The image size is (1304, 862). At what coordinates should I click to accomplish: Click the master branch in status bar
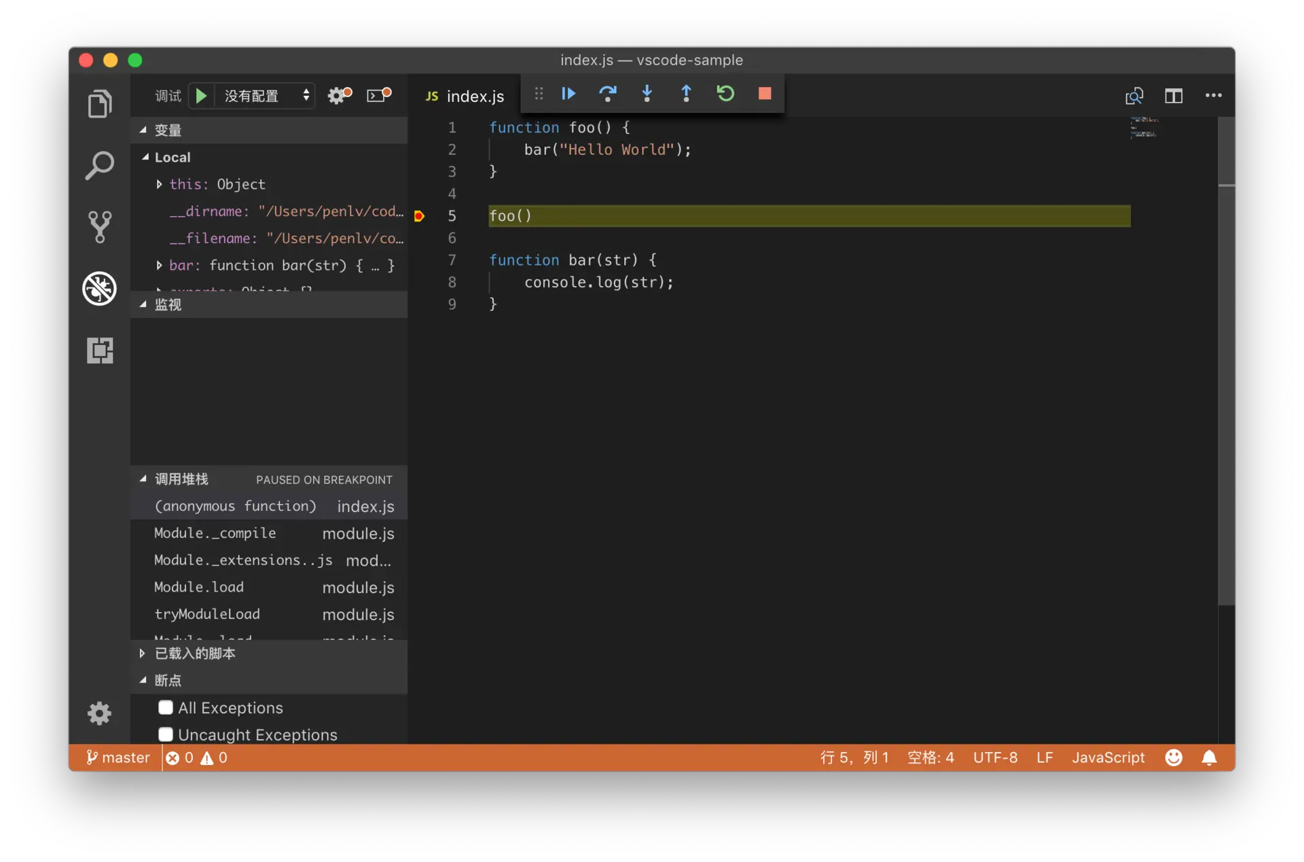click(118, 757)
